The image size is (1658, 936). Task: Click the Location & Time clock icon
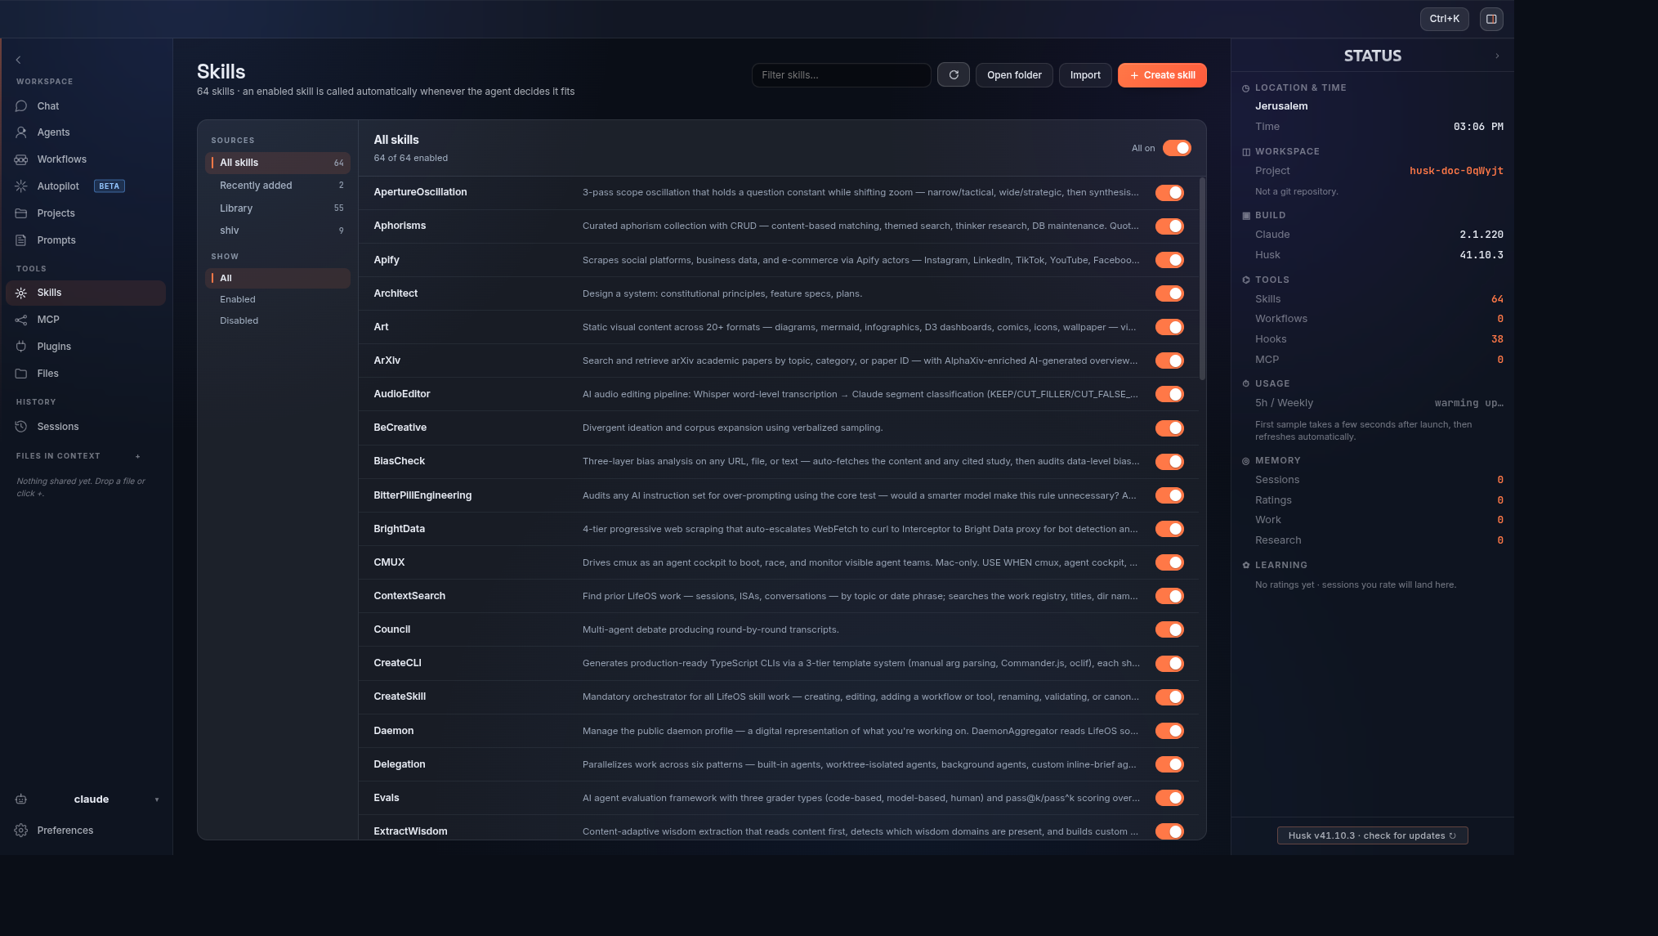1246,88
